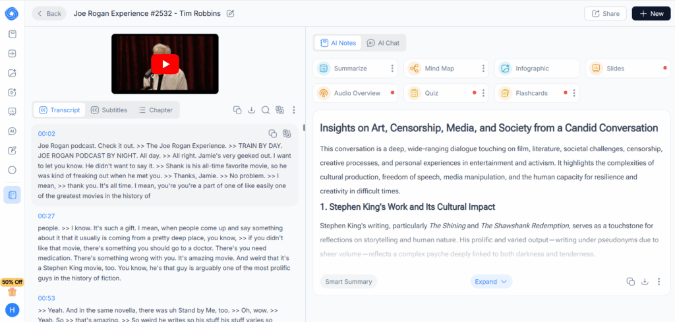Open the Flashcards options menu
675x322 pixels.
click(574, 92)
